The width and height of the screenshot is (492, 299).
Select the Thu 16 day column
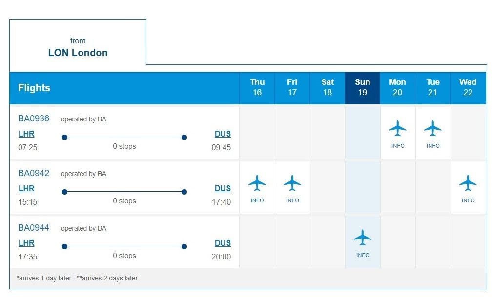(257, 87)
